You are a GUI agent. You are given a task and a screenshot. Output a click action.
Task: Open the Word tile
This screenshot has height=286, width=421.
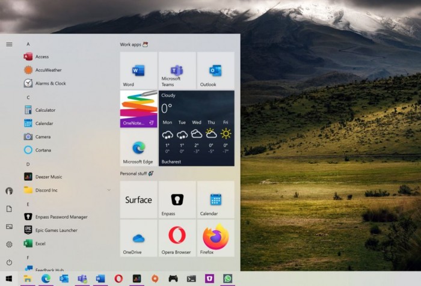pos(138,70)
